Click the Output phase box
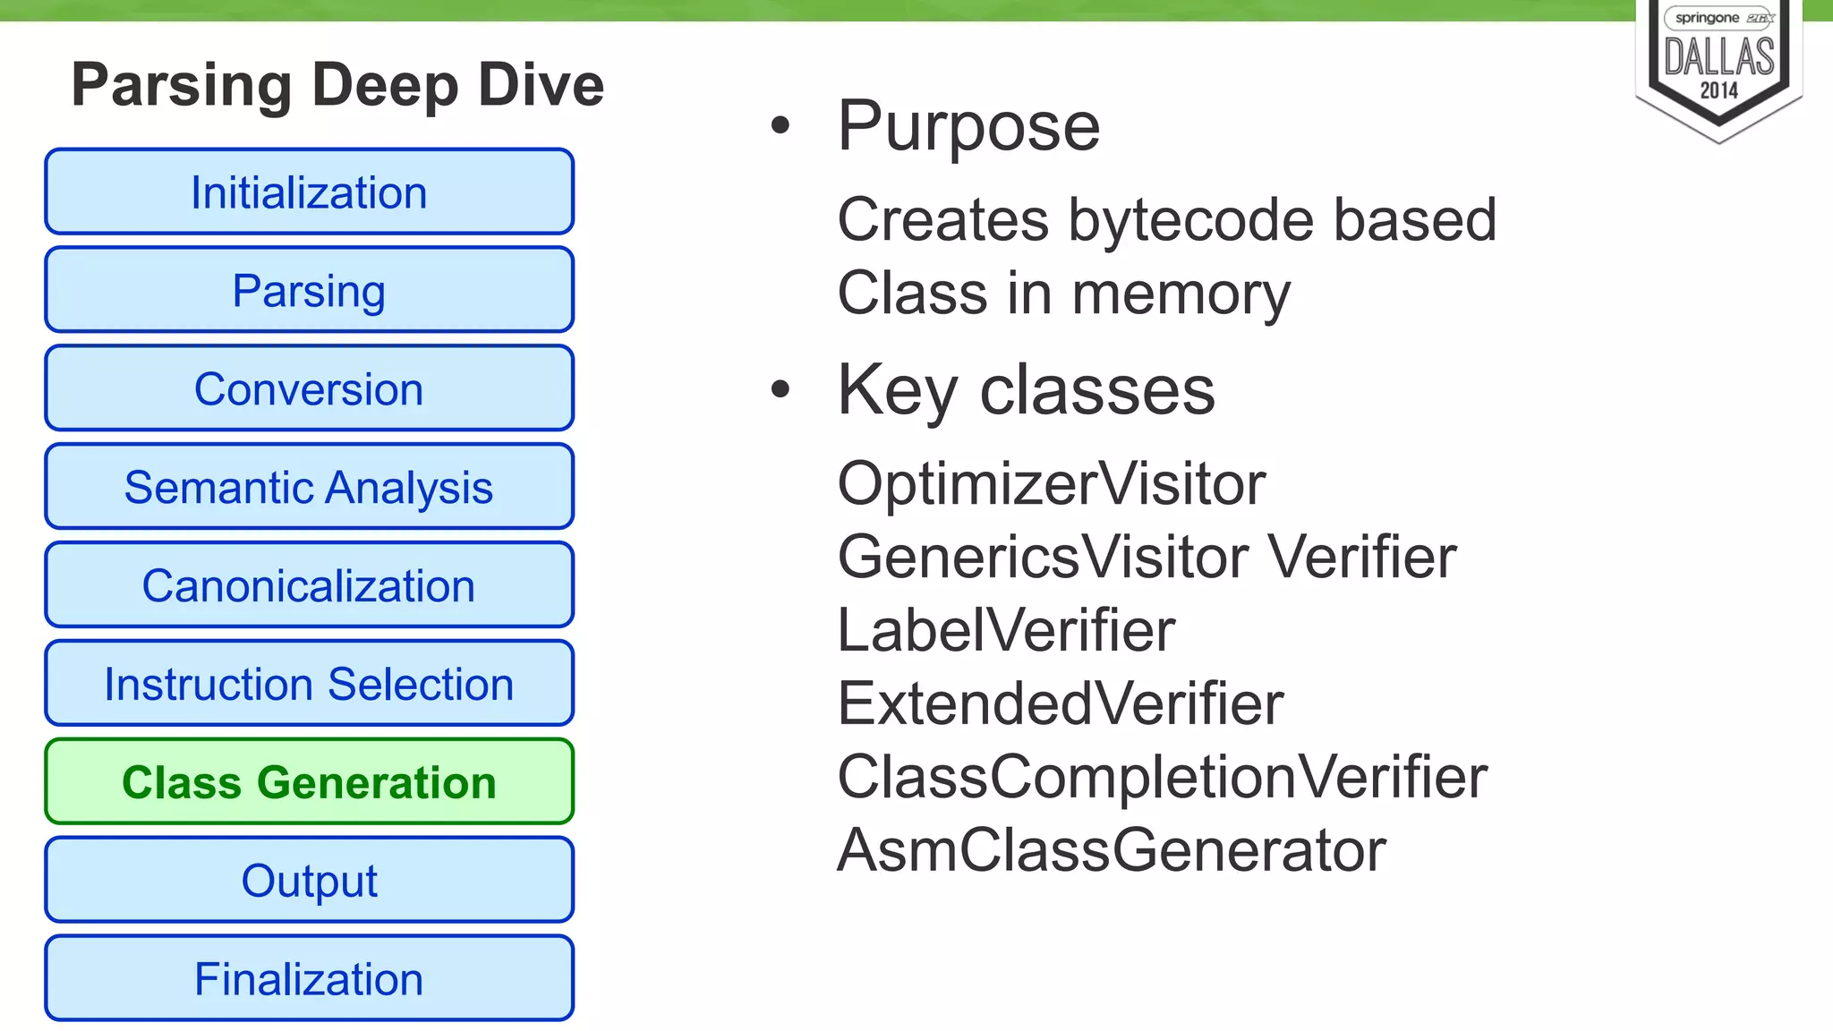This screenshot has height=1031, width=1833. pos(309,881)
